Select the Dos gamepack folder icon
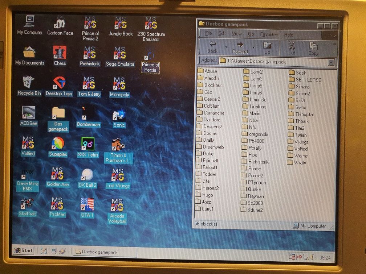366x274 pixels. tap(58, 119)
